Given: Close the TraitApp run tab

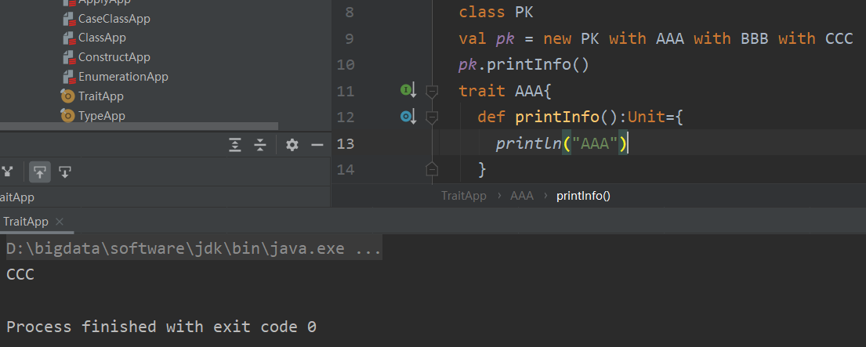Looking at the screenshot, I should pos(60,222).
